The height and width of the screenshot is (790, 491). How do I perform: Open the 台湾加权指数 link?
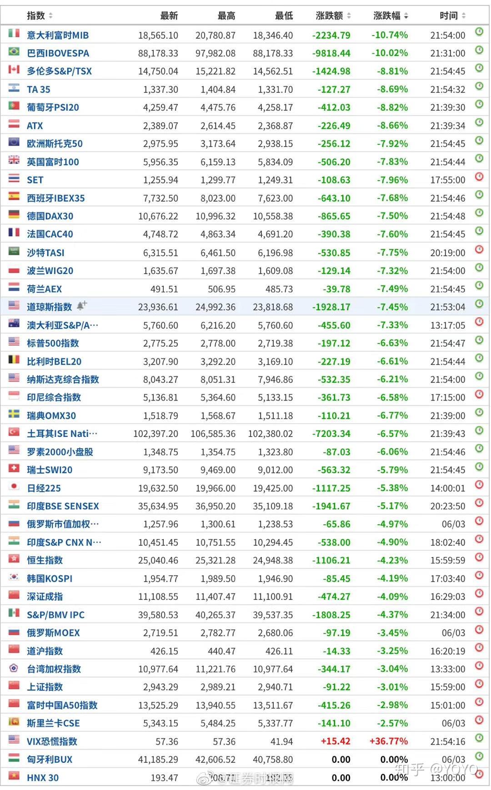[x=54, y=669]
